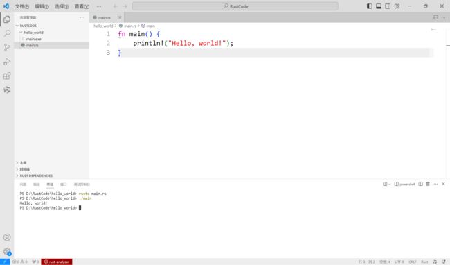Toggle the secondary side bar visibility

coord(388,6)
